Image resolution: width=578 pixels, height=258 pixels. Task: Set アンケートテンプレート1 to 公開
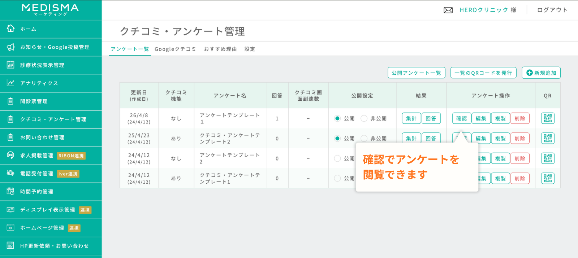[x=337, y=118]
